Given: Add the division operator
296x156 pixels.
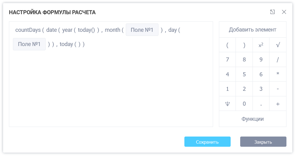Looking at the screenshot, I should coord(278,60).
